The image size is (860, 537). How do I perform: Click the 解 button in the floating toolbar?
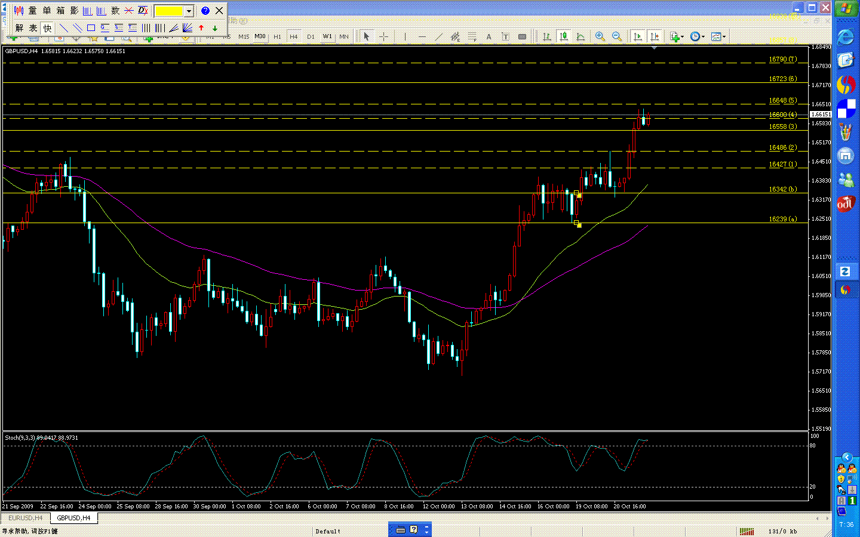pos(19,28)
